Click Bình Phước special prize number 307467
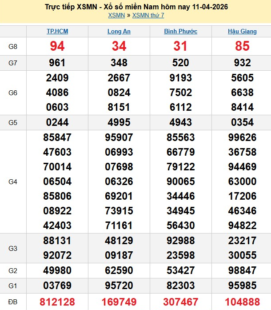The height and width of the screenshot is (310, 271). click(180, 302)
